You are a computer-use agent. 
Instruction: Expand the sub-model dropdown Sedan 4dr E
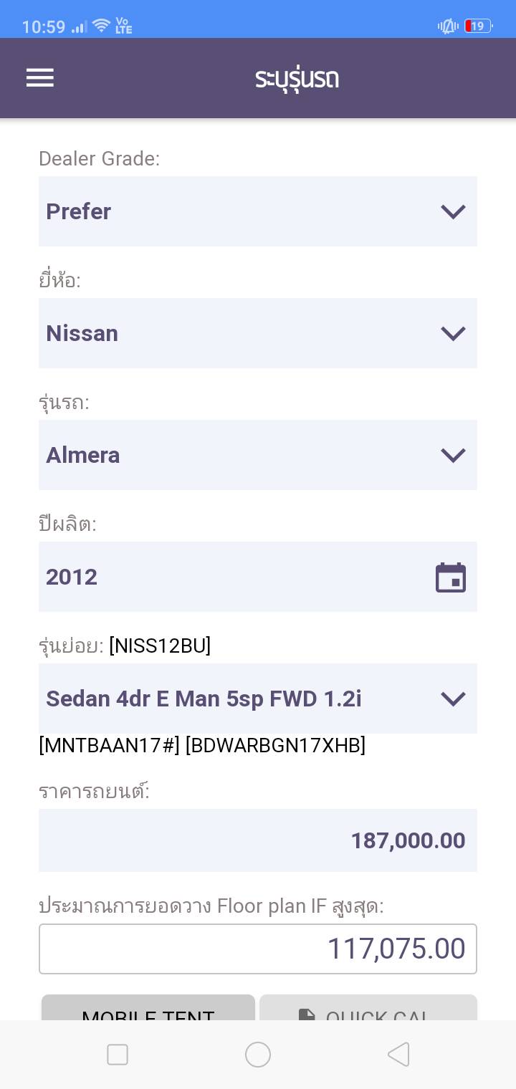tap(258, 699)
